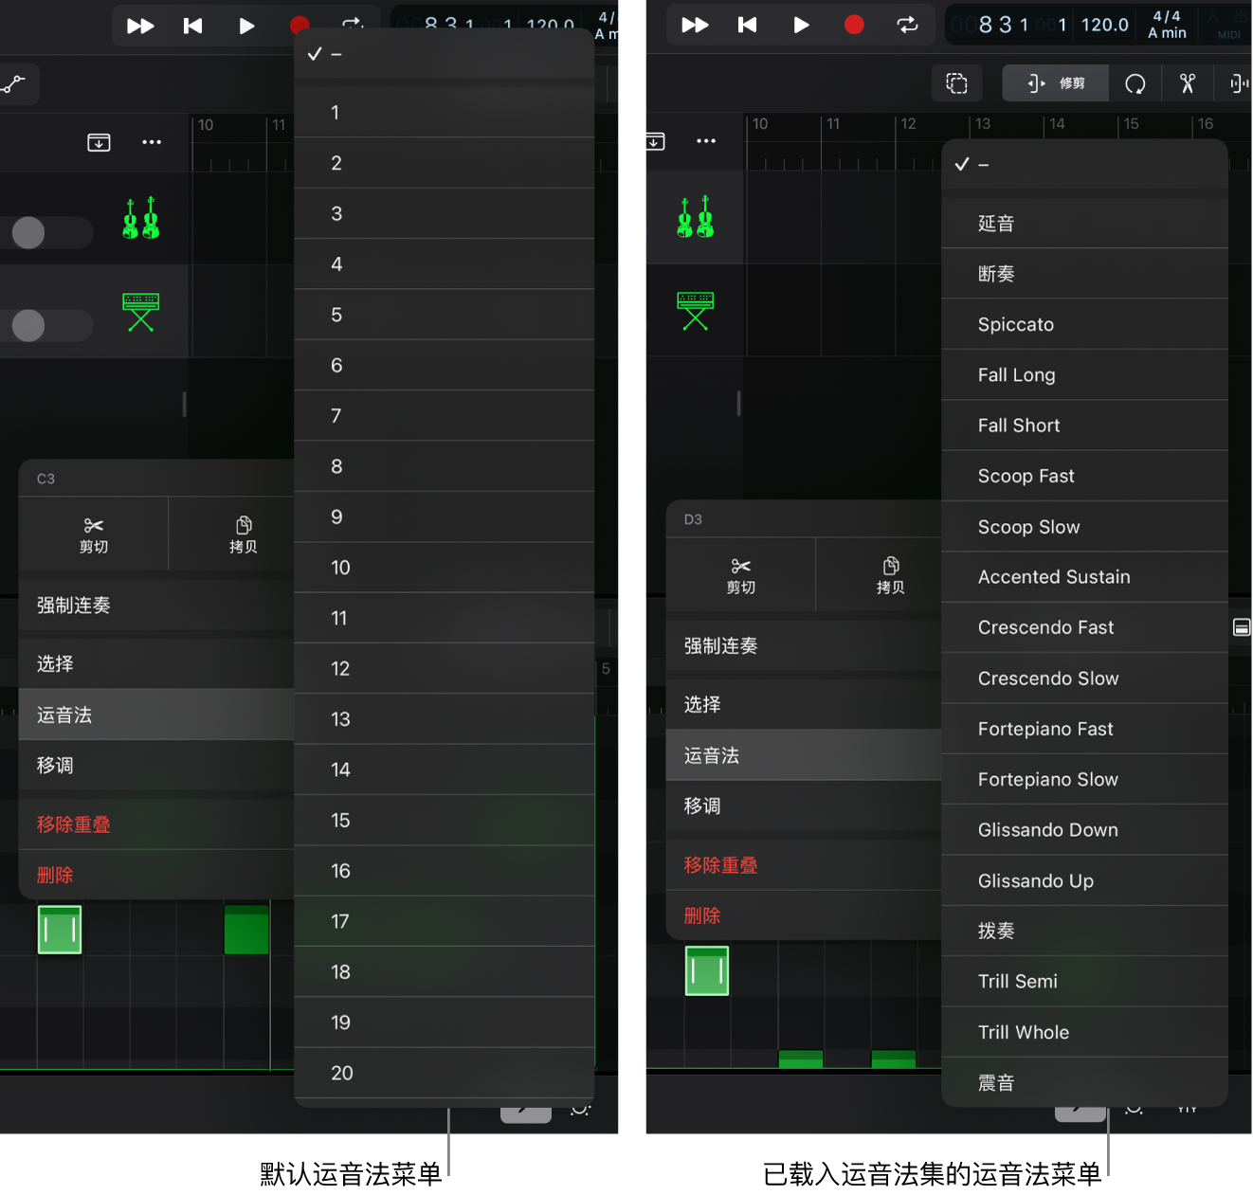Activate the multi-select marquee tool

tap(957, 83)
